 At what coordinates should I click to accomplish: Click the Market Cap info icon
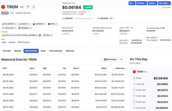(72, 28)
